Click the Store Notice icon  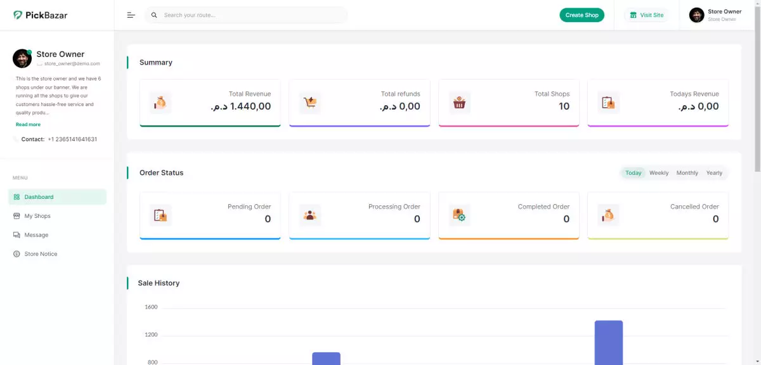(17, 254)
